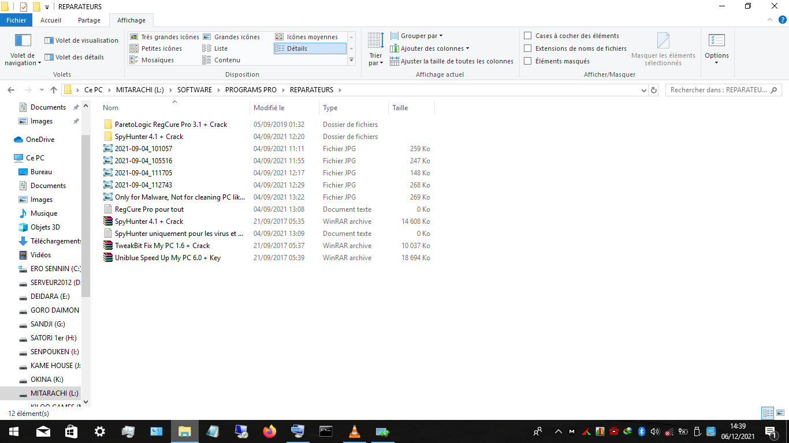Open Objets 3D in the navigation pane
The height and width of the screenshot is (443, 789).
(45, 227)
